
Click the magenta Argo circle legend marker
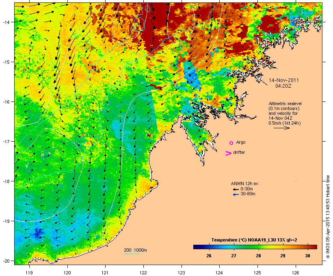[x=231, y=143]
